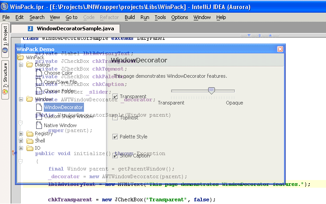Click the splitter handle arrows above the editor

tap(259, 35)
